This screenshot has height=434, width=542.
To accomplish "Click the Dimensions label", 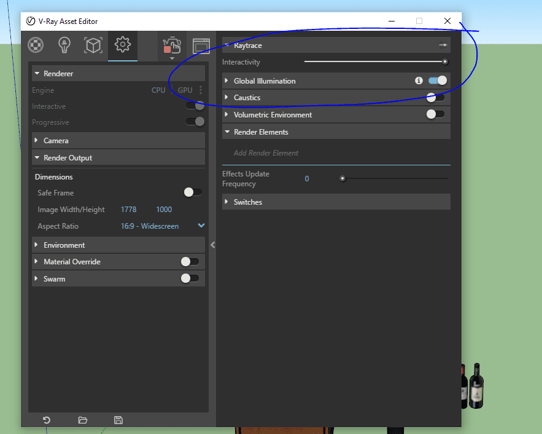I will pos(53,177).
